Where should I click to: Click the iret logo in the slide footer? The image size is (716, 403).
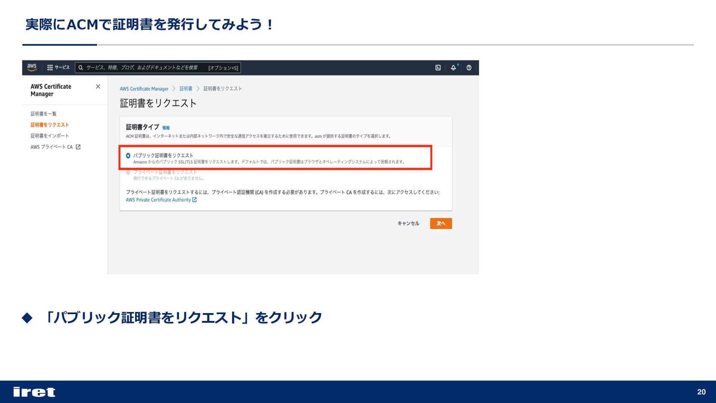coord(34,392)
